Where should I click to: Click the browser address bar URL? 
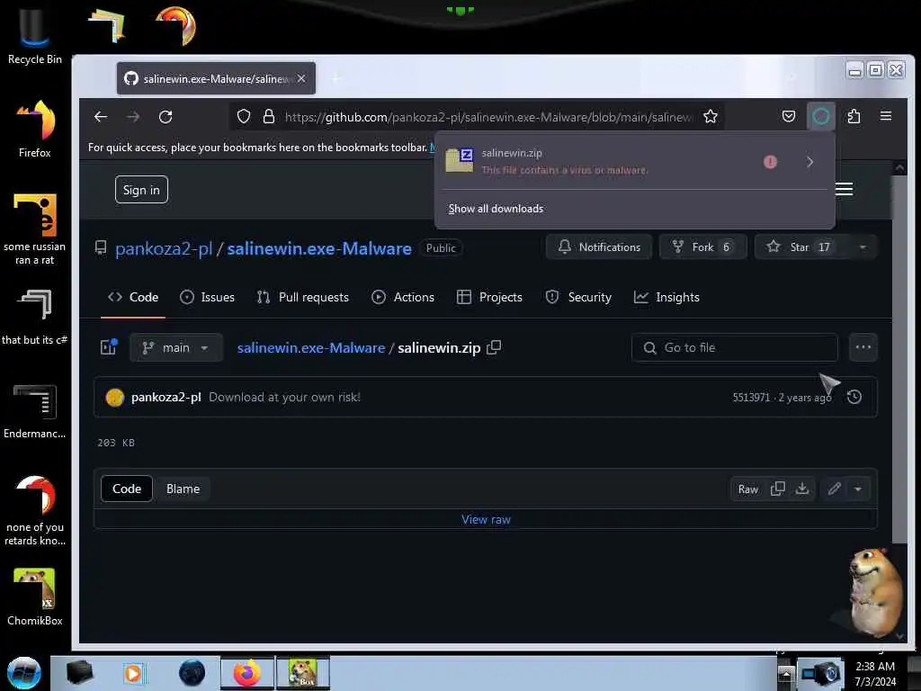click(488, 117)
